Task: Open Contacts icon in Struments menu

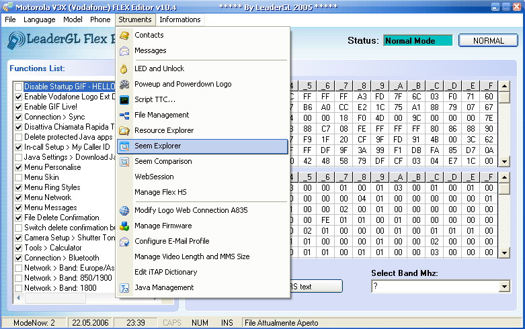Action: [x=124, y=35]
